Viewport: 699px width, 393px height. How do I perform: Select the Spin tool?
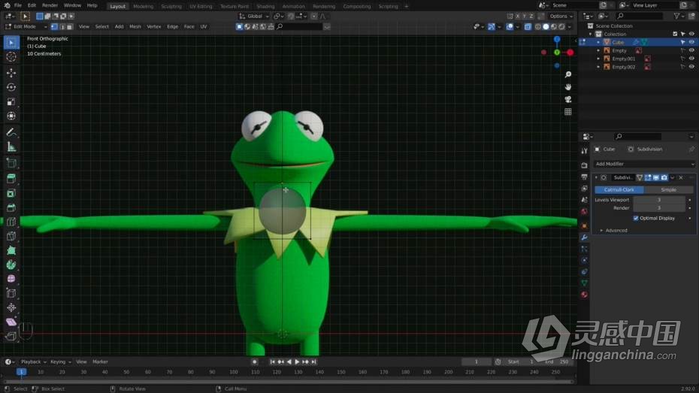(x=11, y=265)
